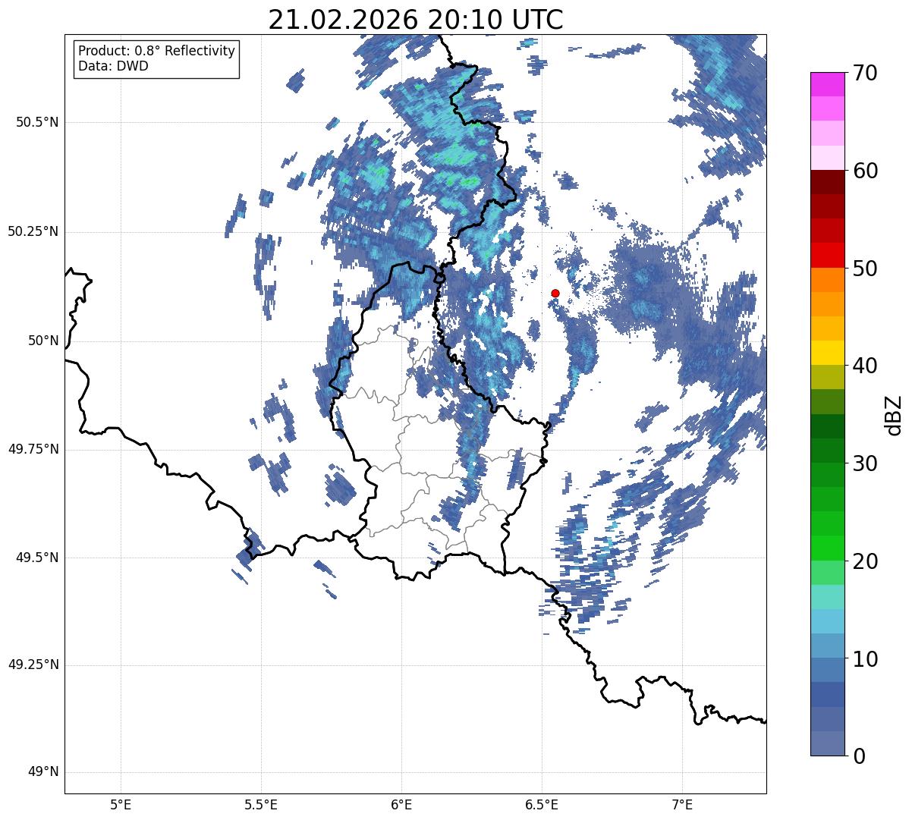The height and width of the screenshot is (820, 912).
Task: Click the title "21.02.2026 20:10 UTC"
Action: point(416,20)
